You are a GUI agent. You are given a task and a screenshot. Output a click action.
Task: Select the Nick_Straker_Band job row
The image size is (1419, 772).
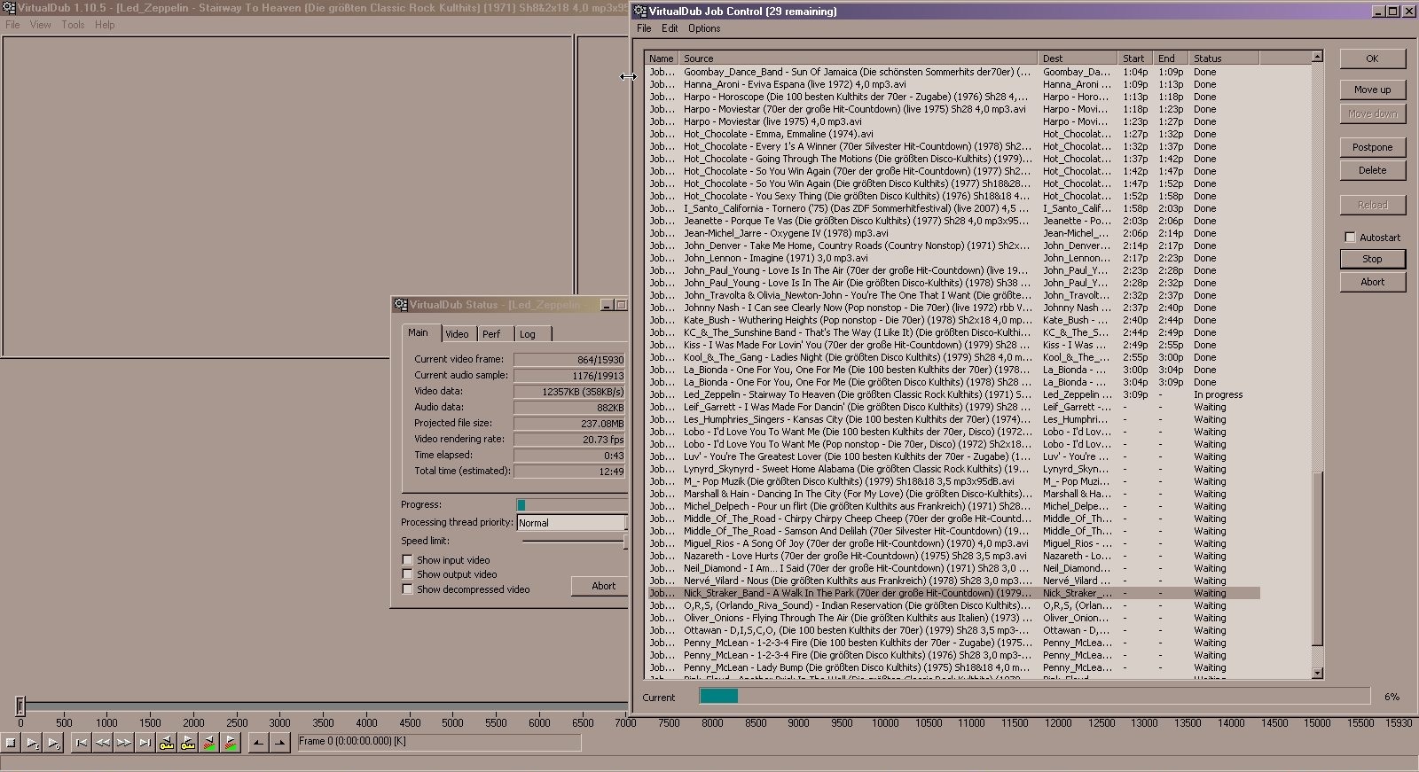pyautogui.click(x=856, y=593)
